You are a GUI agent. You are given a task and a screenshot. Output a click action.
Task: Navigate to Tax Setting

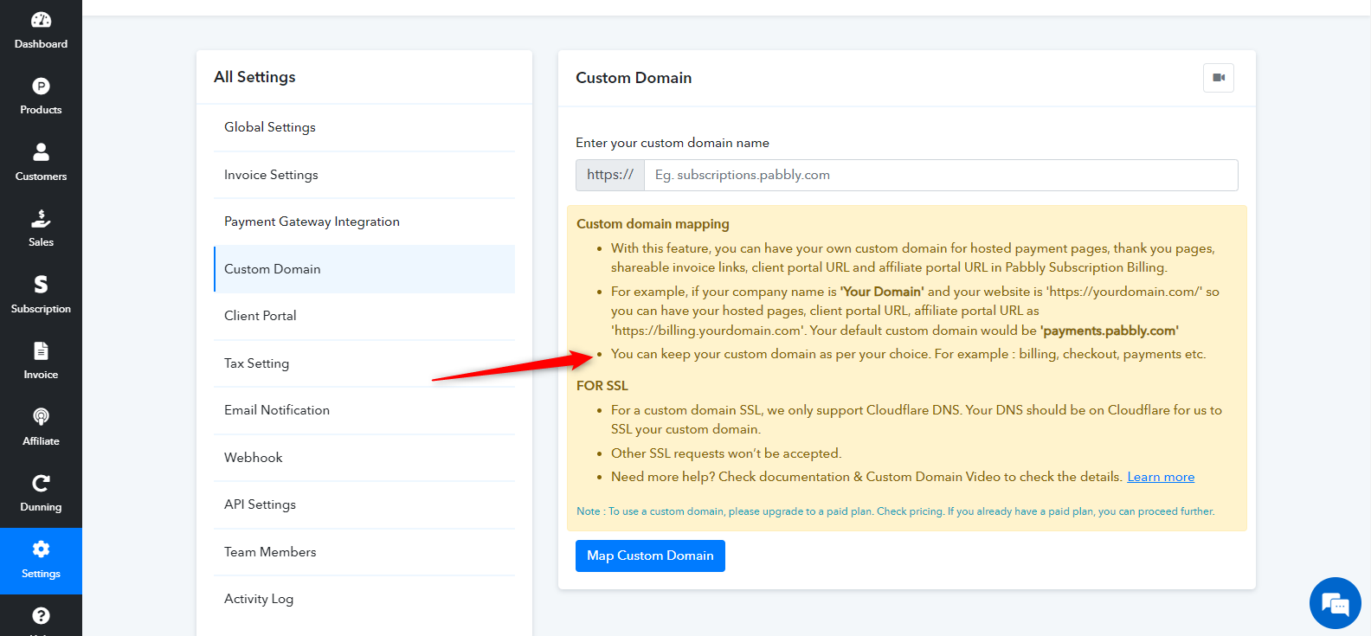tap(364, 363)
